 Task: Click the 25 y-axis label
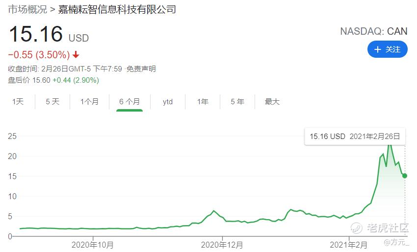point(12,136)
